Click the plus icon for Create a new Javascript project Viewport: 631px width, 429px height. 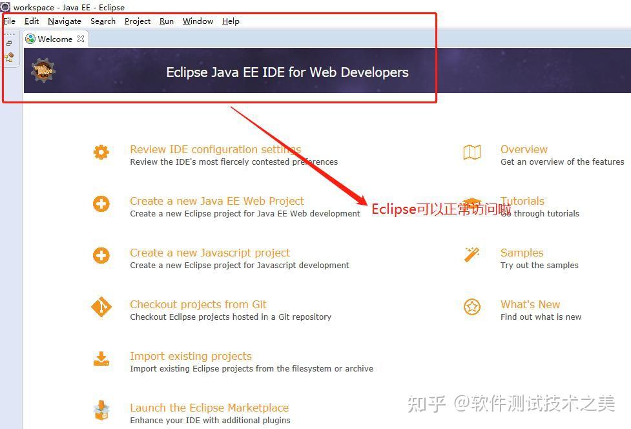tap(101, 255)
